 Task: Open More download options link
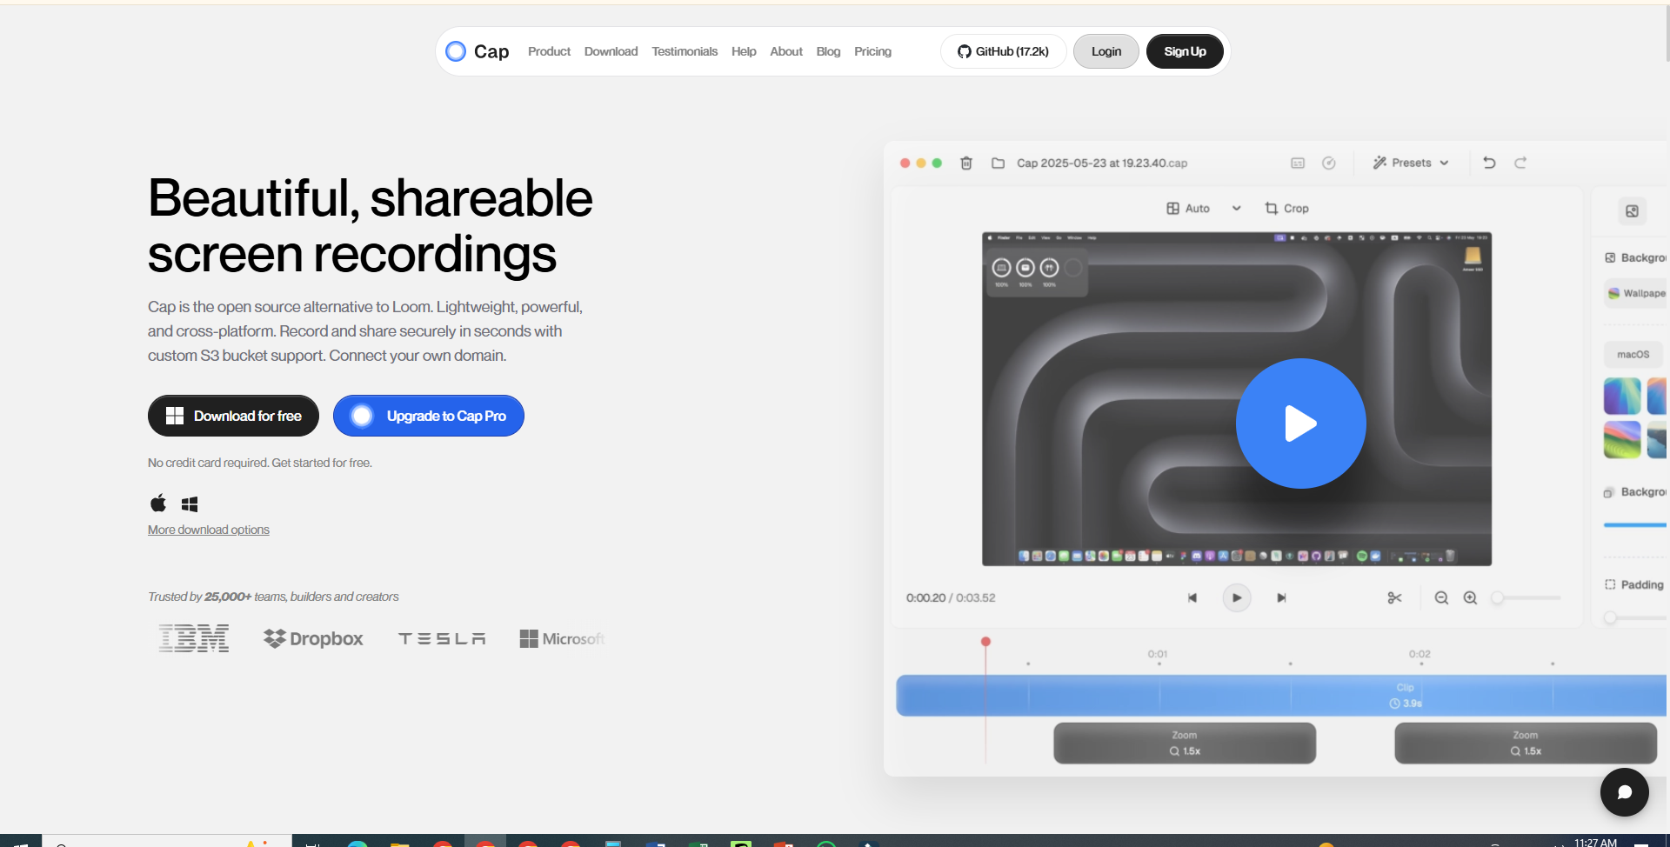pyautogui.click(x=209, y=530)
